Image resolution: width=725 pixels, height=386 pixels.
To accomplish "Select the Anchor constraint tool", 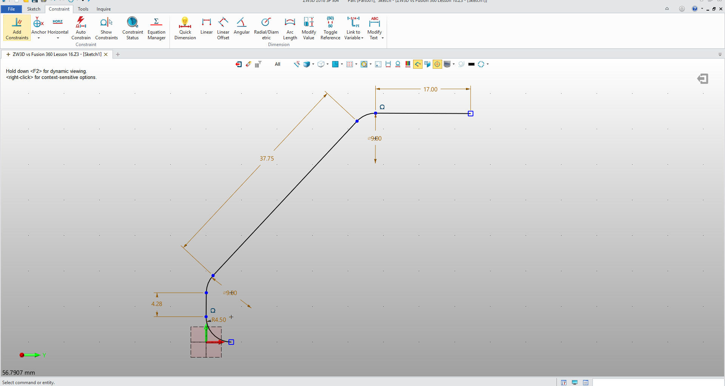I will tap(39, 26).
